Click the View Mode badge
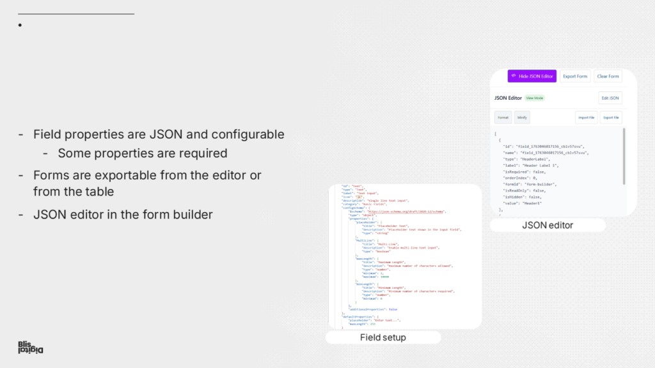 click(x=534, y=98)
